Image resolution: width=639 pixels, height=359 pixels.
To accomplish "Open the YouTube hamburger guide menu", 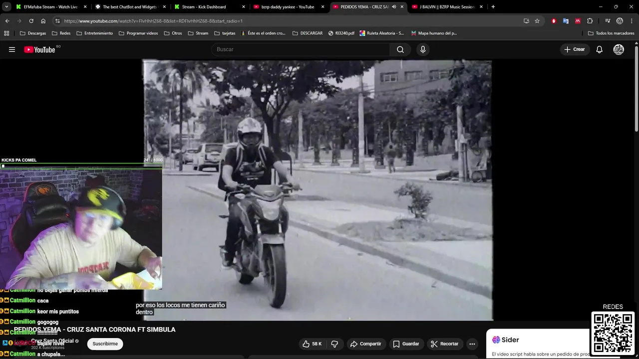I will click(x=12, y=49).
